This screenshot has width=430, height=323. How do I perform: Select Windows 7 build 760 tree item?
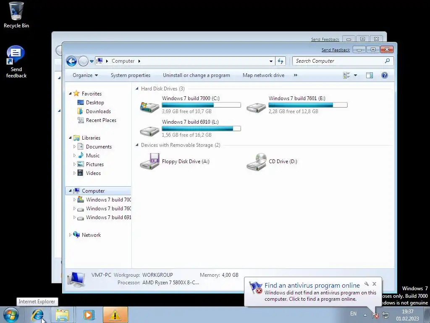(x=108, y=209)
